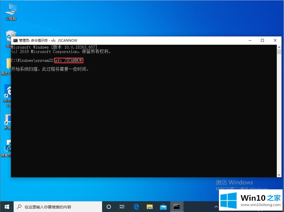
Task: Click the console scrollbar up arrow
Action: click(279, 47)
